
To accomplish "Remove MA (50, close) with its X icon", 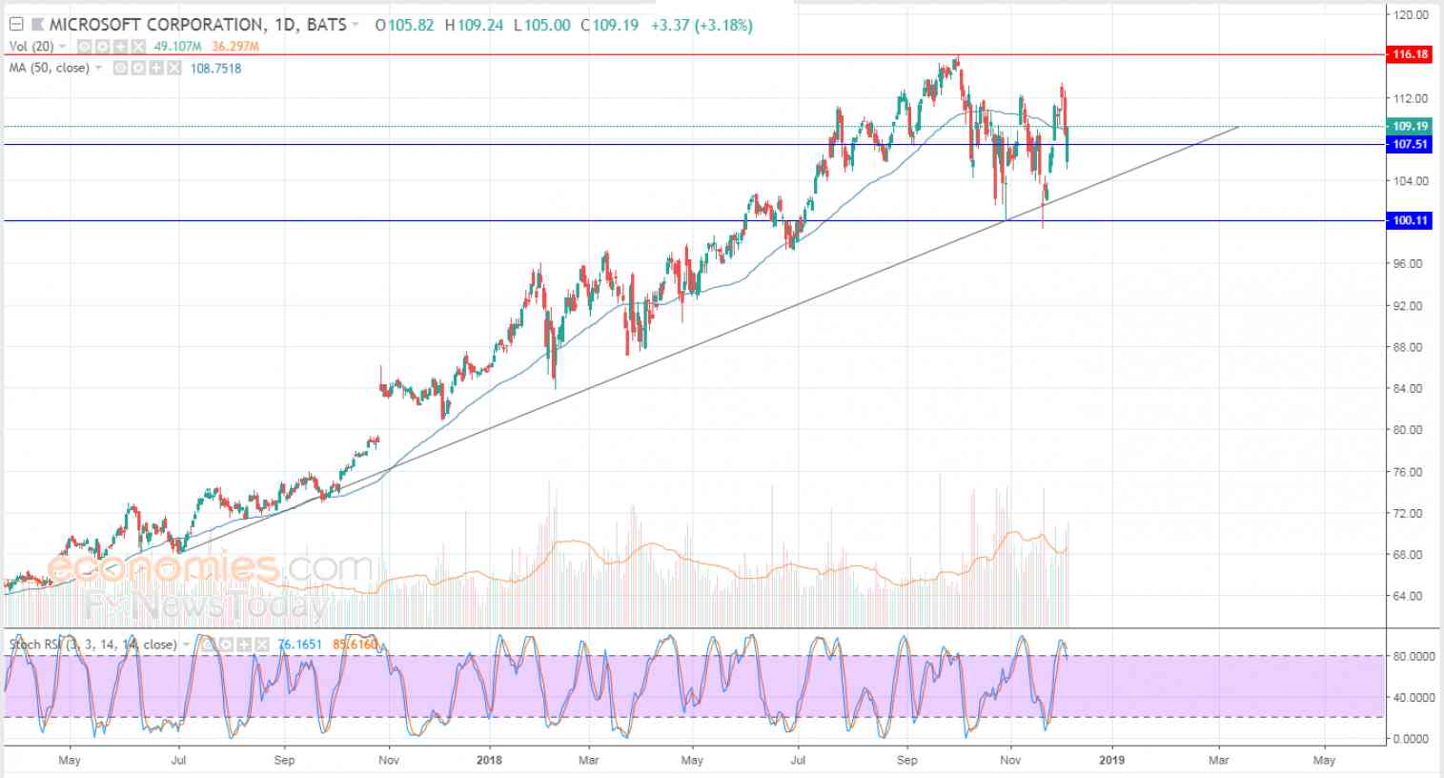I will (x=174, y=69).
